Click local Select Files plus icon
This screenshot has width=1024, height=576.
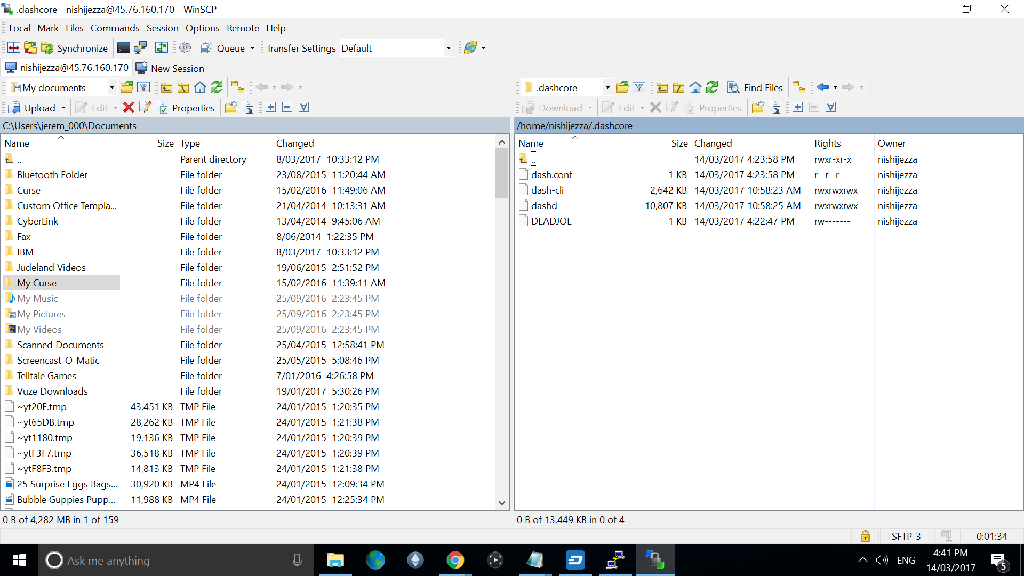(271, 107)
